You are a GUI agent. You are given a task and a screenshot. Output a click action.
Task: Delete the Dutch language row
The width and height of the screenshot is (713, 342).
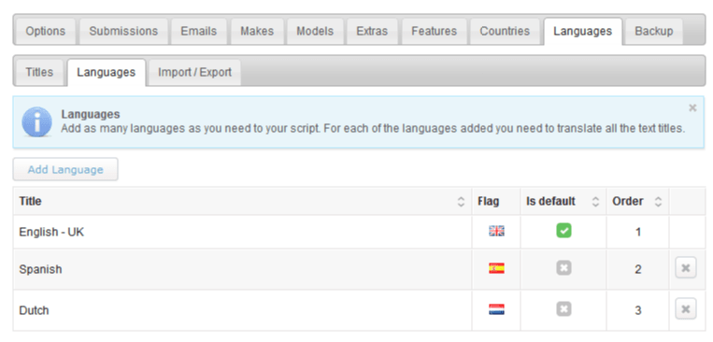(686, 309)
